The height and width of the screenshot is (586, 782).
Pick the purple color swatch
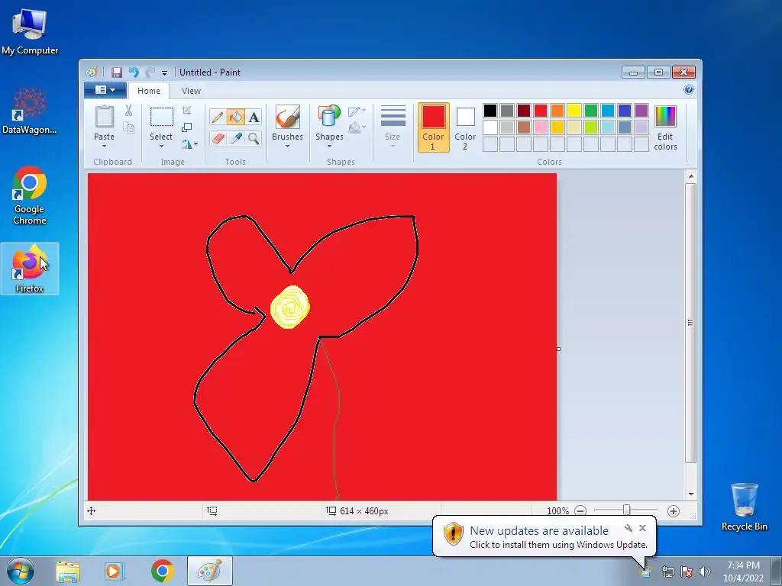tap(641, 111)
